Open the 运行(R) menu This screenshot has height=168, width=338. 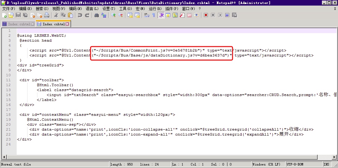155,9
